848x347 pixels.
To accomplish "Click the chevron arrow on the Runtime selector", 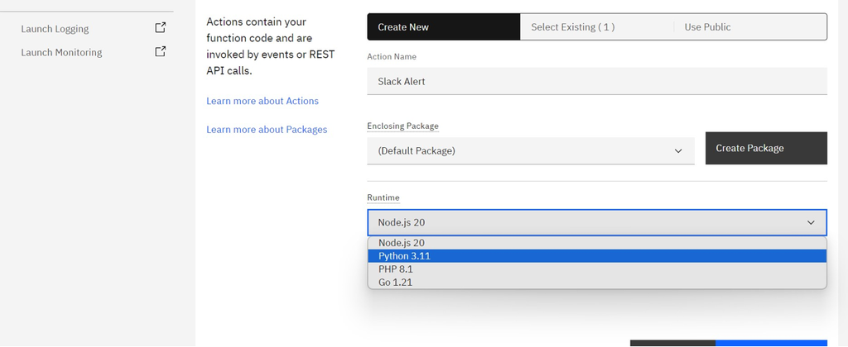I will pyautogui.click(x=811, y=222).
